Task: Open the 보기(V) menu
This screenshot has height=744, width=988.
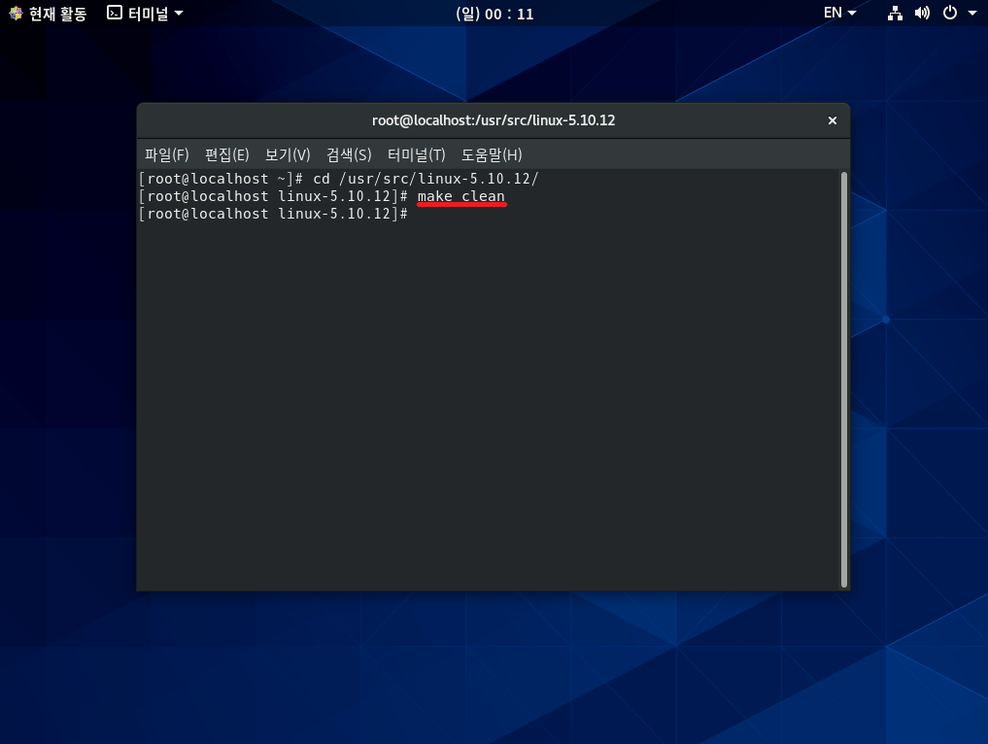Action: [x=288, y=155]
